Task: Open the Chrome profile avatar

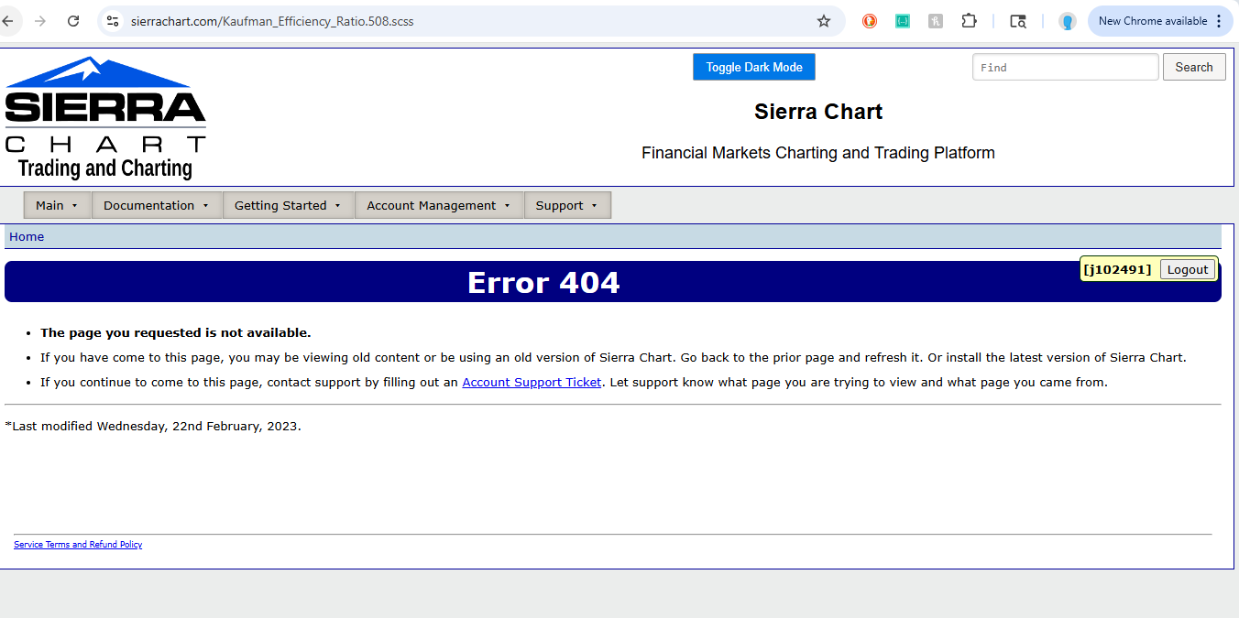Action: click(1067, 20)
